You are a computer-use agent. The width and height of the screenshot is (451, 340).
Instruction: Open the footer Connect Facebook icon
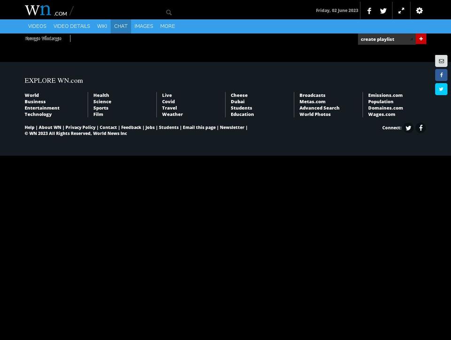[x=421, y=128]
